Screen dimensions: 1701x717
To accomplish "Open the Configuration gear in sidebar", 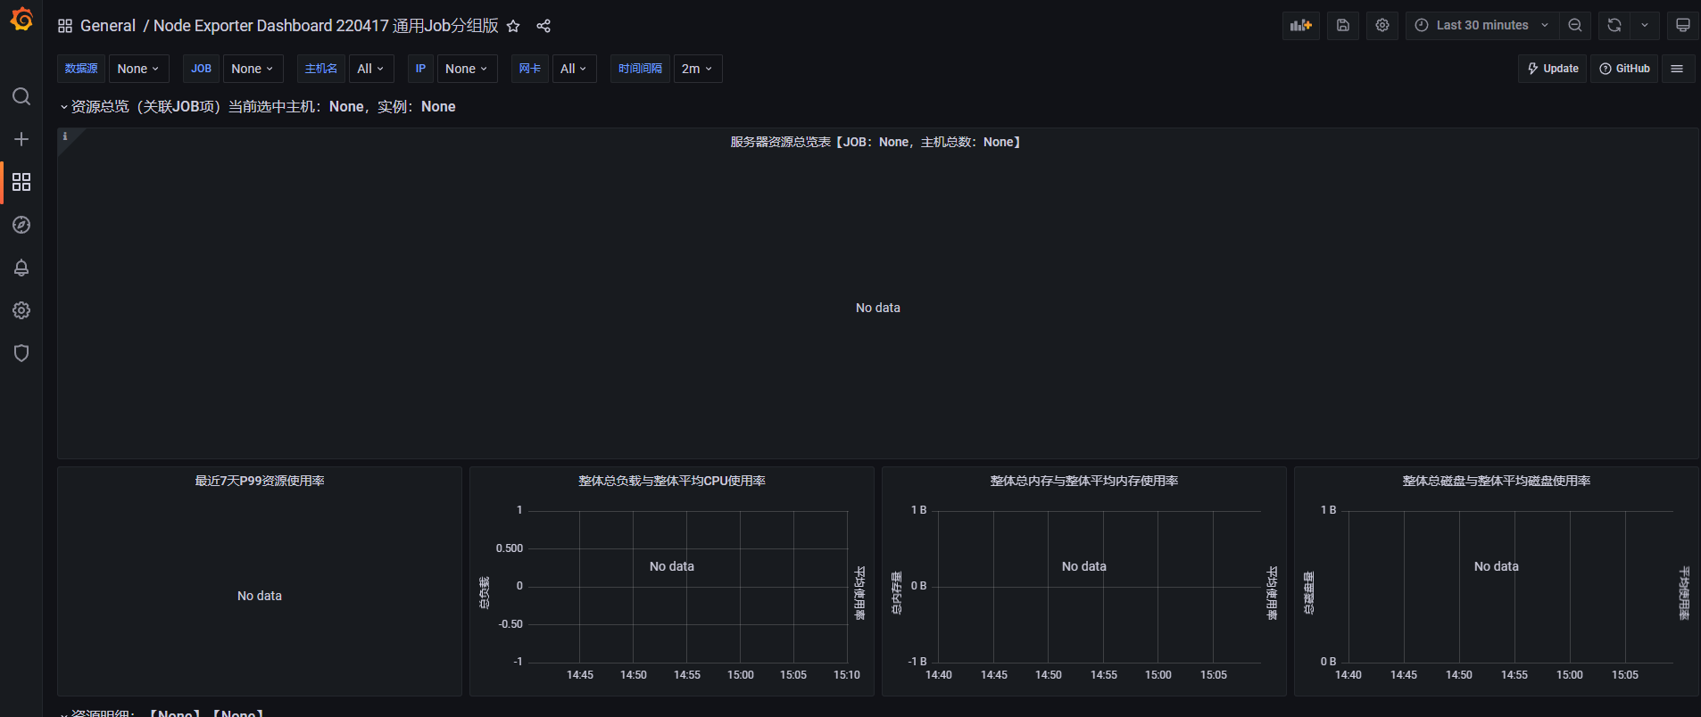I will 21,310.
